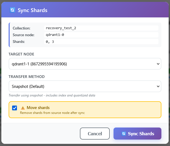Click the "Sync Shards" dialog title text

click(x=32, y=10)
